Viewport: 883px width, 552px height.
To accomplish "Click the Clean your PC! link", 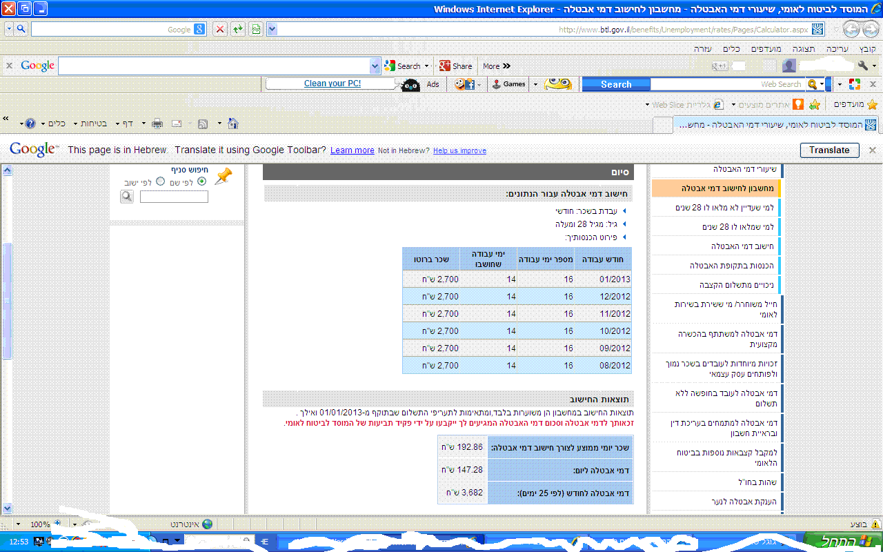I will 333,83.
